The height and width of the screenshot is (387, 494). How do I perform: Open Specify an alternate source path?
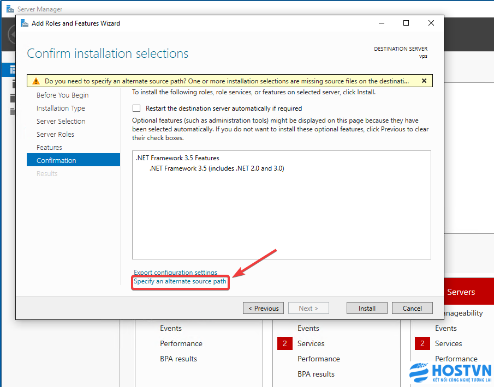pyautogui.click(x=180, y=281)
